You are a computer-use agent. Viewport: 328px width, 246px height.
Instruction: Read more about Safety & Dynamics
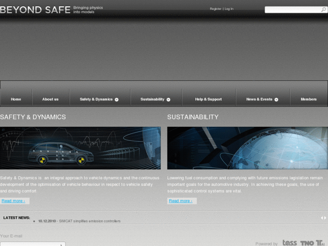pyautogui.click(x=14, y=201)
